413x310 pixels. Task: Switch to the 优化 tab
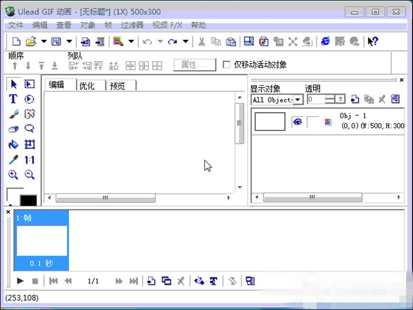[x=87, y=85]
